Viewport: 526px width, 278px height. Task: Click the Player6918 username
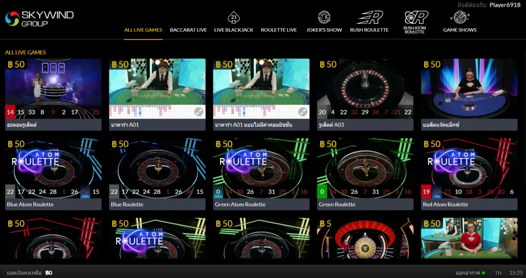(504, 5)
